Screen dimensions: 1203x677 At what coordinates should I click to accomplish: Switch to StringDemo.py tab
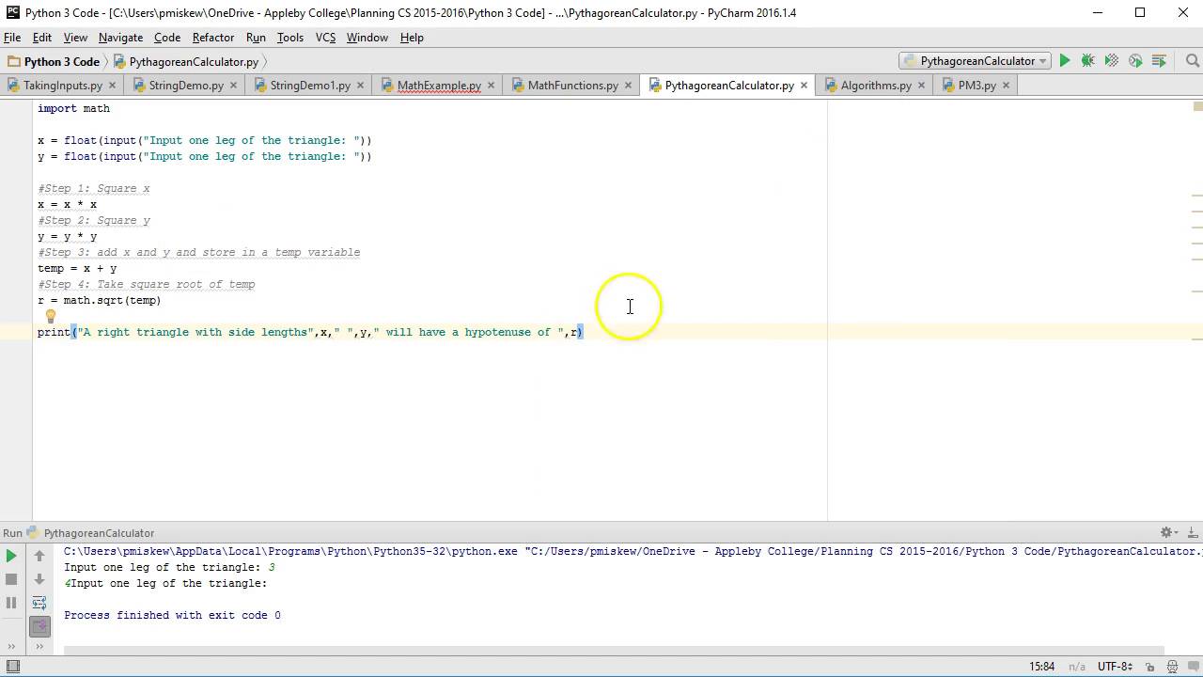click(186, 86)
